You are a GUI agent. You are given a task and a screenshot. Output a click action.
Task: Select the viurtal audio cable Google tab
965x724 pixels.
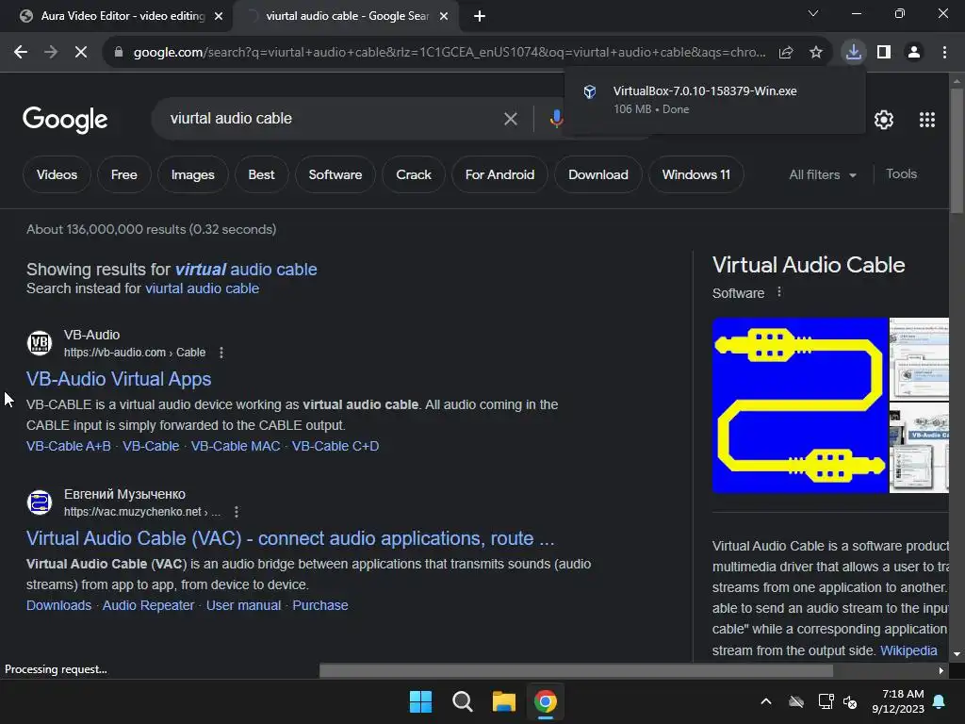(x=346, y=16)
